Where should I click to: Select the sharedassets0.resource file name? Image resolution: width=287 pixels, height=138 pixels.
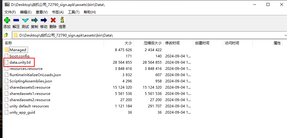pyautogui.click(x=30, y=87)
